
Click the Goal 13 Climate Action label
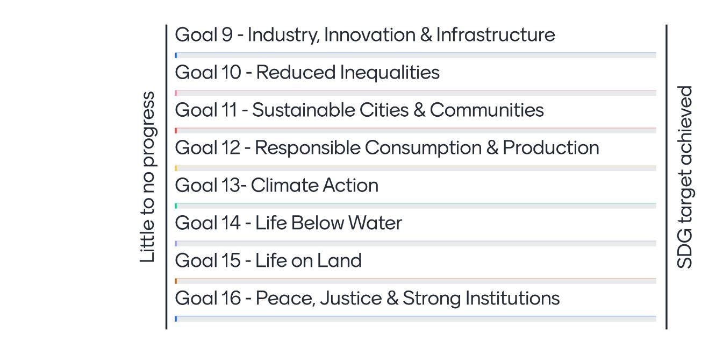(x=277, y=186)
